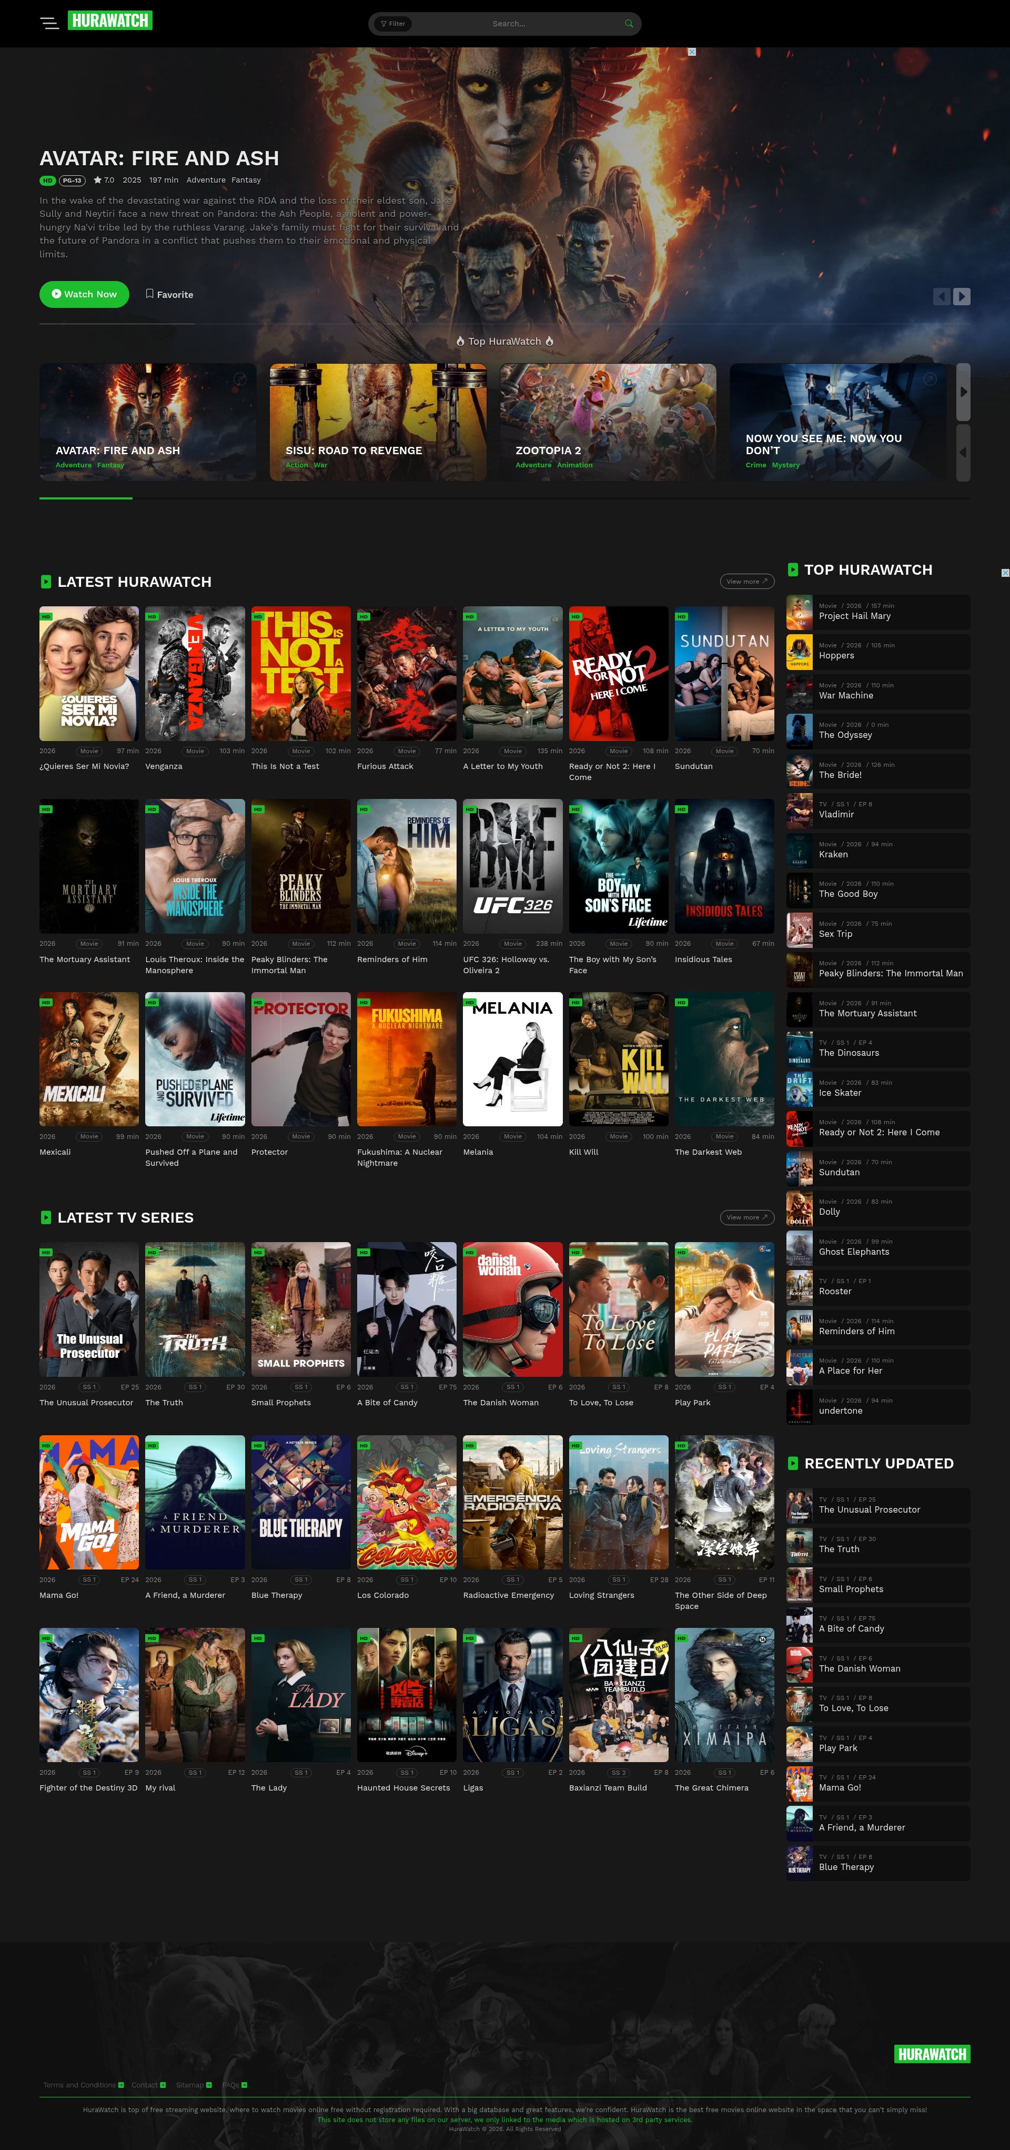Open The Great Chimera poster
The height and width of the screenshot is (2150, 1010).
[725, 1695]
